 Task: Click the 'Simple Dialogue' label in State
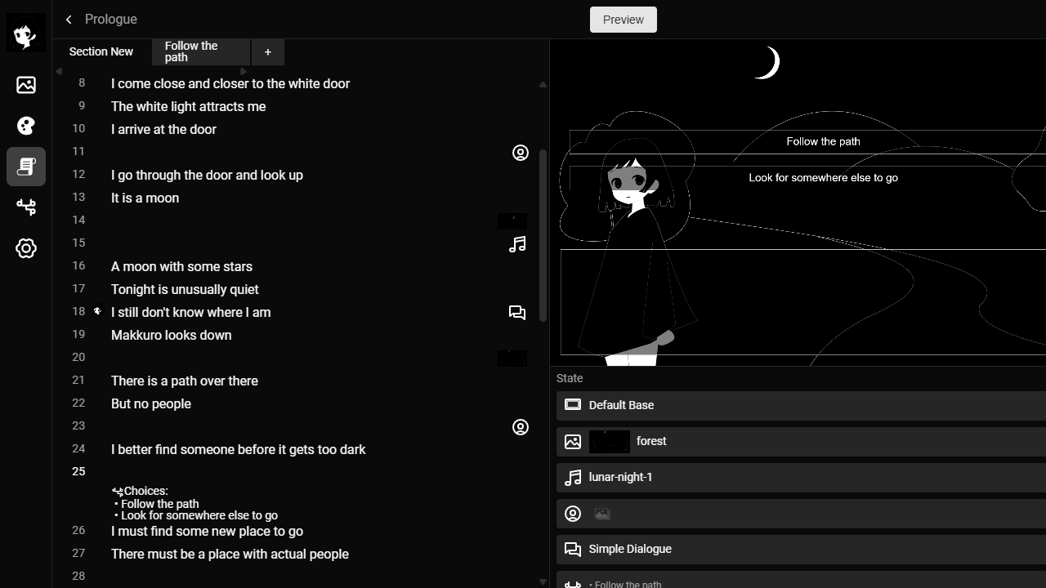[x=630, y=549]
